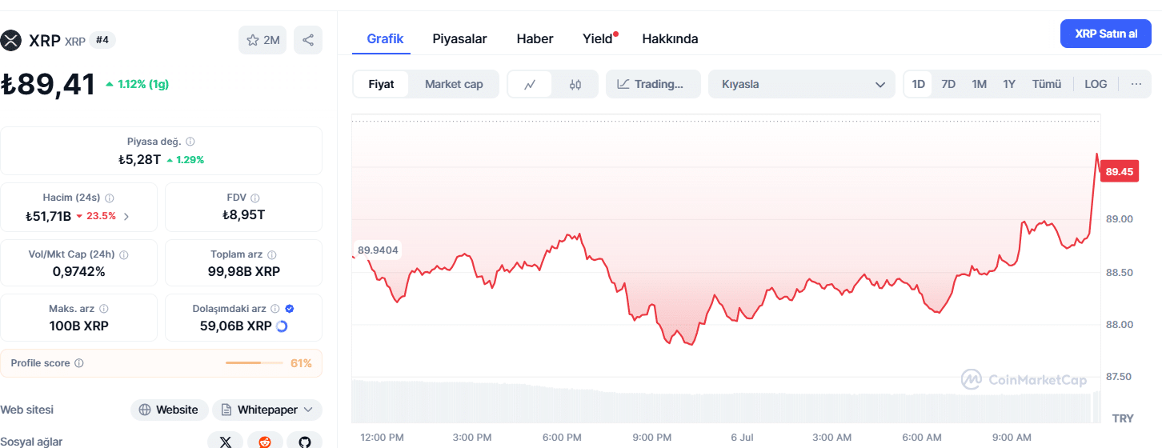Show info icon next to FDV

point(254,198)
